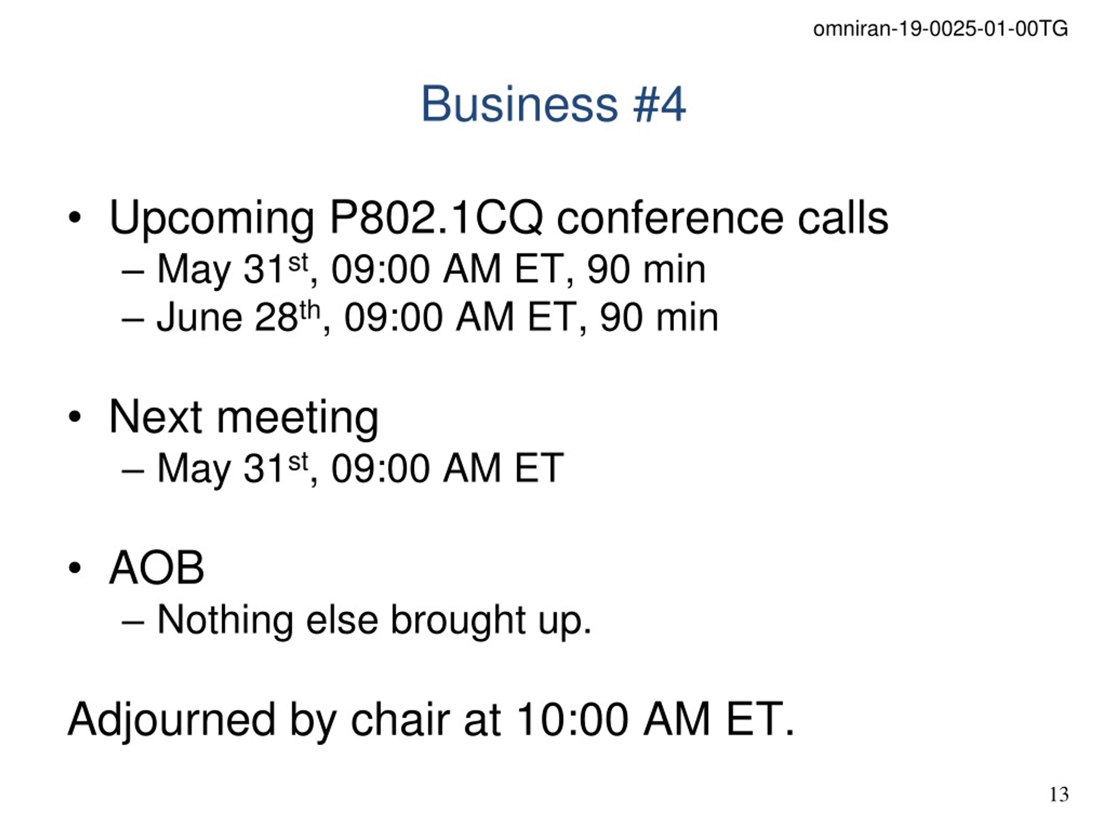Image resolution: width=1107 pixels, height=830 pixels.
Task: Click slide page number 13
Action: tap(1059, 794)
